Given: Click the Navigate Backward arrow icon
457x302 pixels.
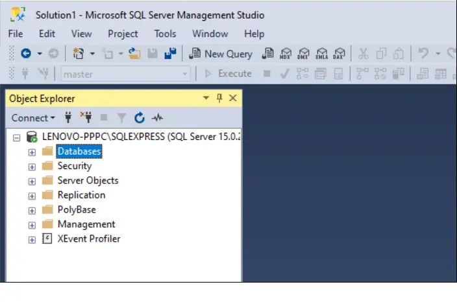Looking at the screenshot, I should pyautogui.click(x=26, y=54).
